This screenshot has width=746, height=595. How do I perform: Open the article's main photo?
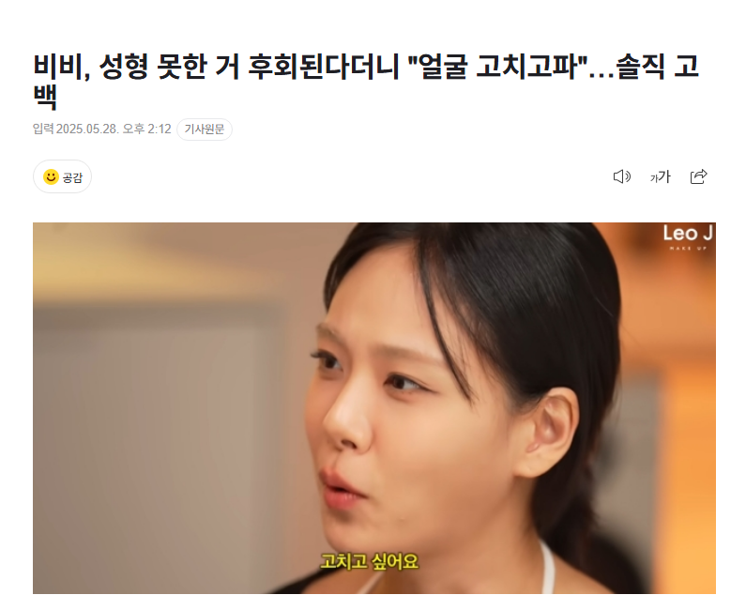tap(374, 408)
